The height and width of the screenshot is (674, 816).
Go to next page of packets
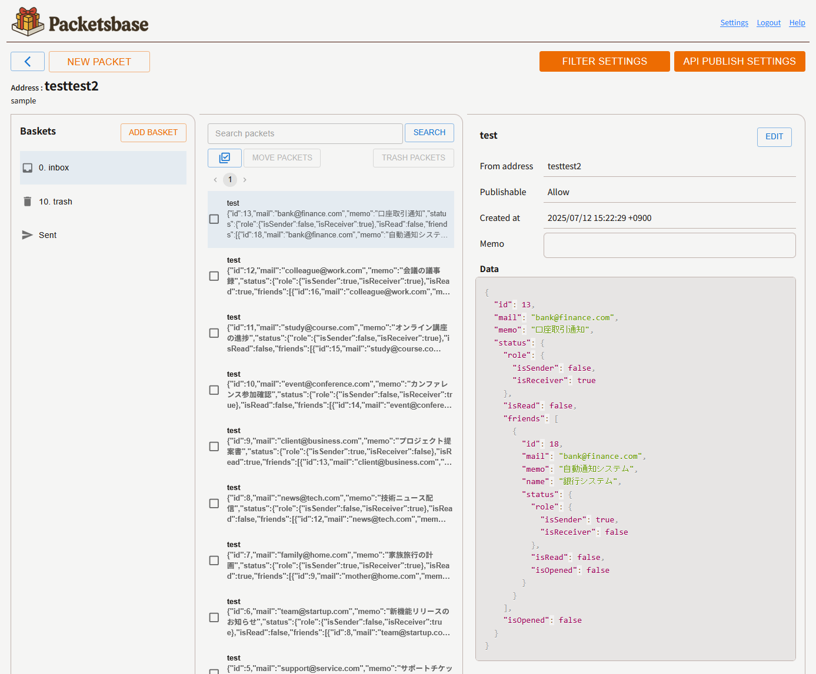click(x=245, y=180)
